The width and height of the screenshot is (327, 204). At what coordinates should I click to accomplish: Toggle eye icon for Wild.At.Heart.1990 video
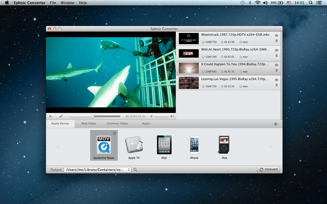point(276,50)
